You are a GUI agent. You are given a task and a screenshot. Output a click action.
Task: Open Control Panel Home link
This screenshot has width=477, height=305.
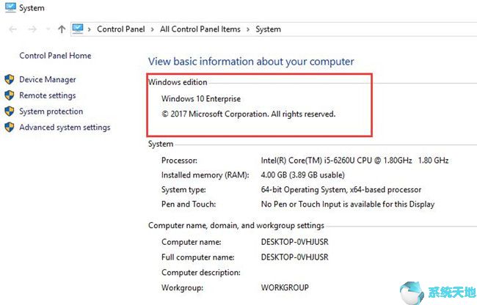coord(55,56)
